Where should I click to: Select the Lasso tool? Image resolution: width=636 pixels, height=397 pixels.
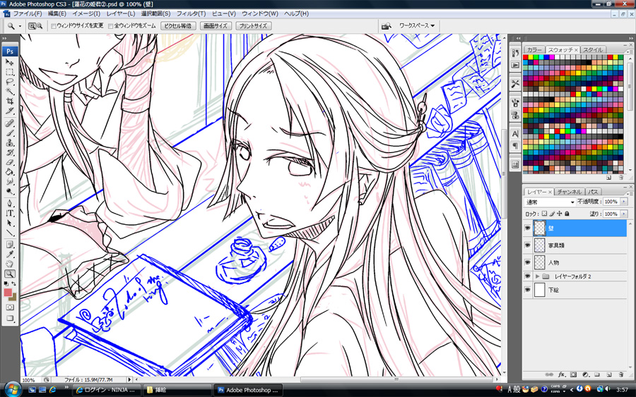point(10,83)
